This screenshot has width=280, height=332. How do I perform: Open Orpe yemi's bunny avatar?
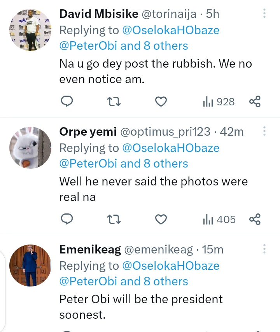(x=30, y=148)
